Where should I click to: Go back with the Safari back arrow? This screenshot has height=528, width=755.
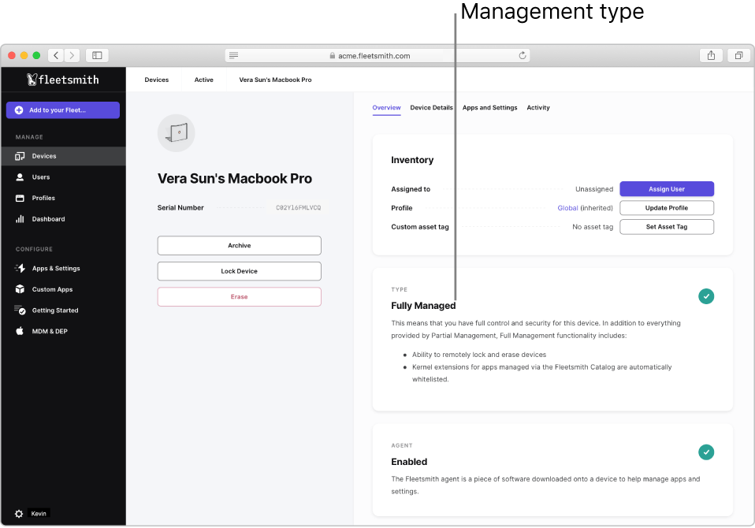56,55
